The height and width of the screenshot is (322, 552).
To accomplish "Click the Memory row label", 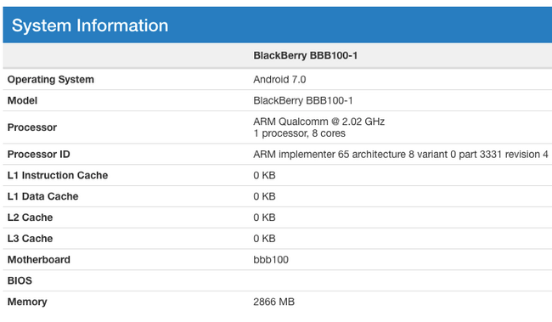I will [27, 302].
